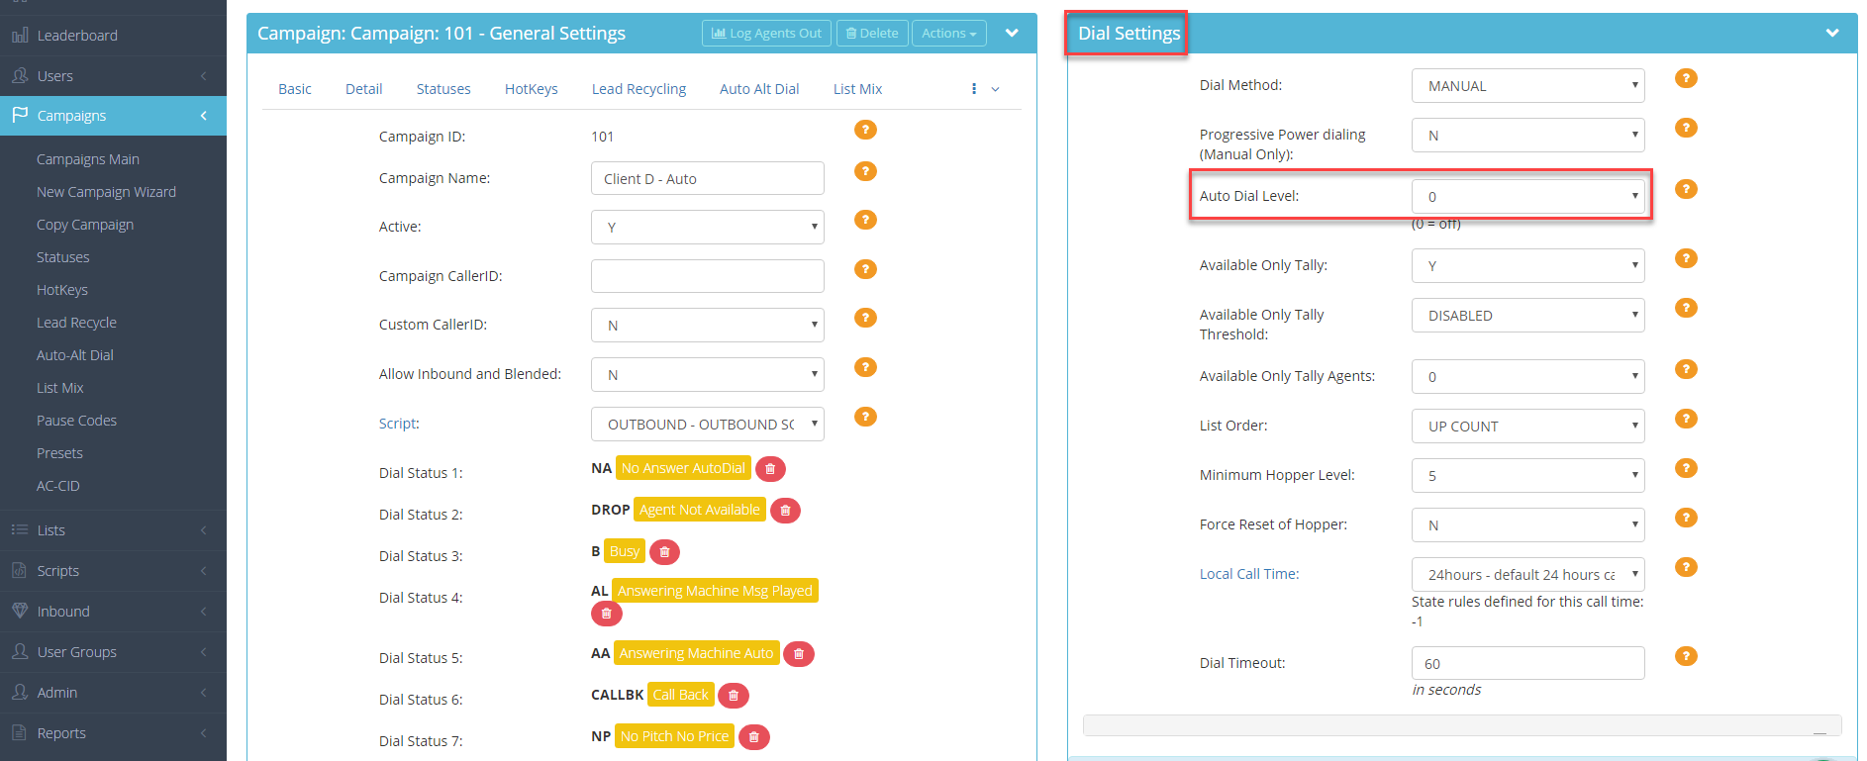Viewport: 1867px width, 761px height.
Task: Click the help icon next to Campaign ID
Action: (865, 130)
